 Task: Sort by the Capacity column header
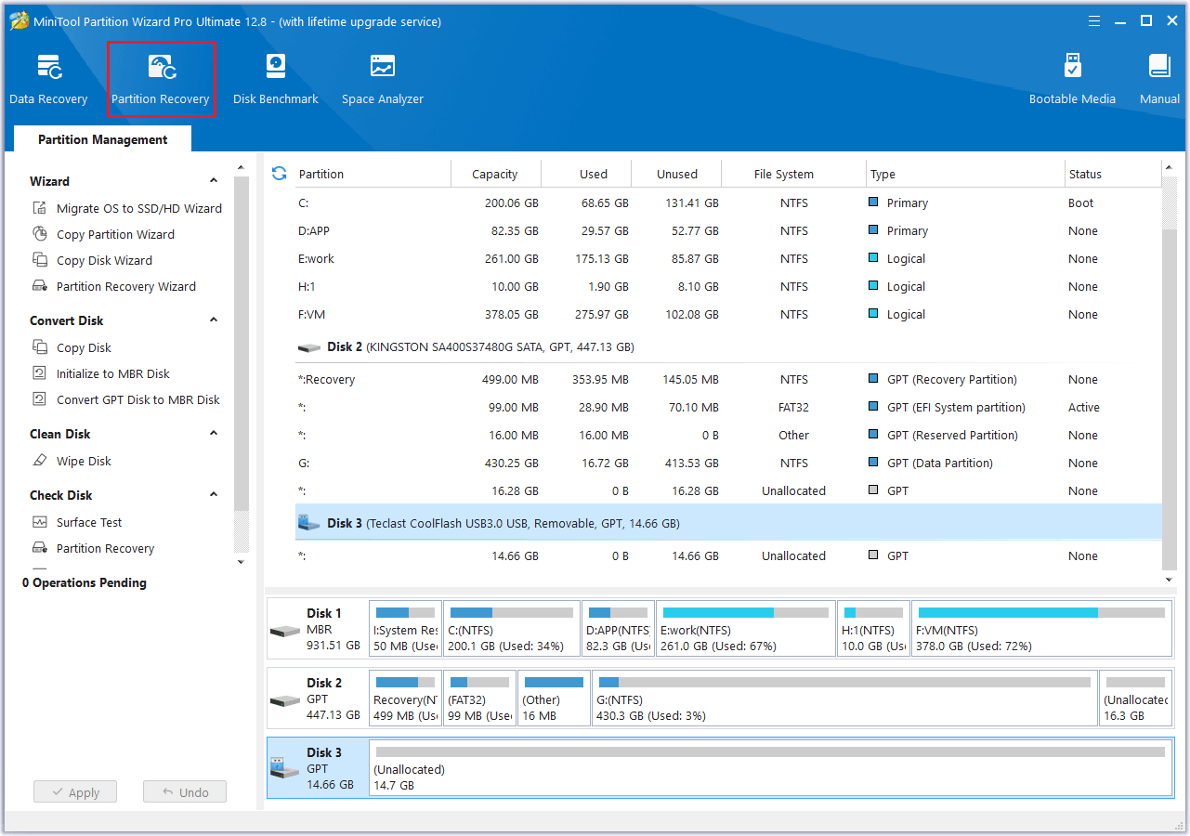[495, 174]
